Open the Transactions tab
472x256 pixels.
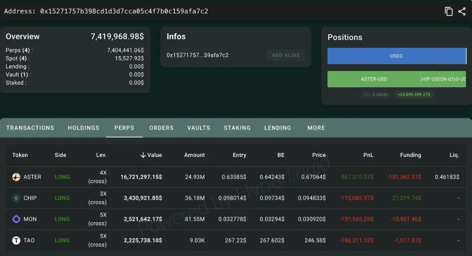(x=30, y=128)
